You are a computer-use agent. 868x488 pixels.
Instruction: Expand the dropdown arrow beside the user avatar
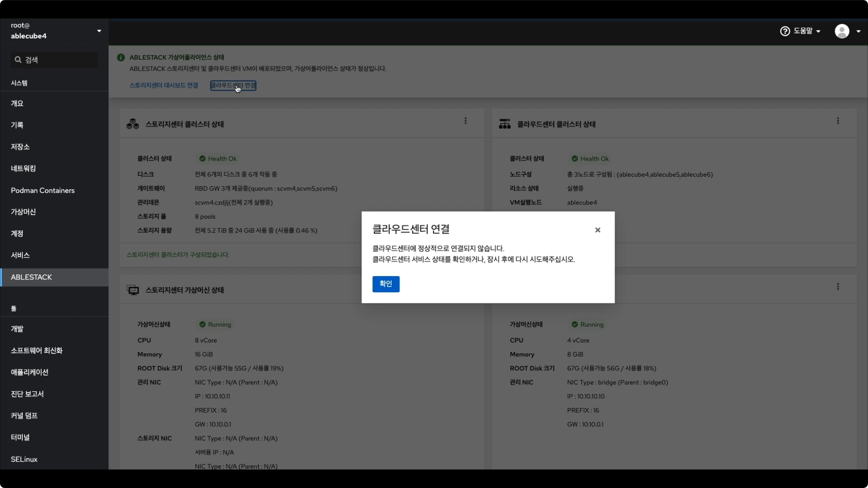[858, 31]
